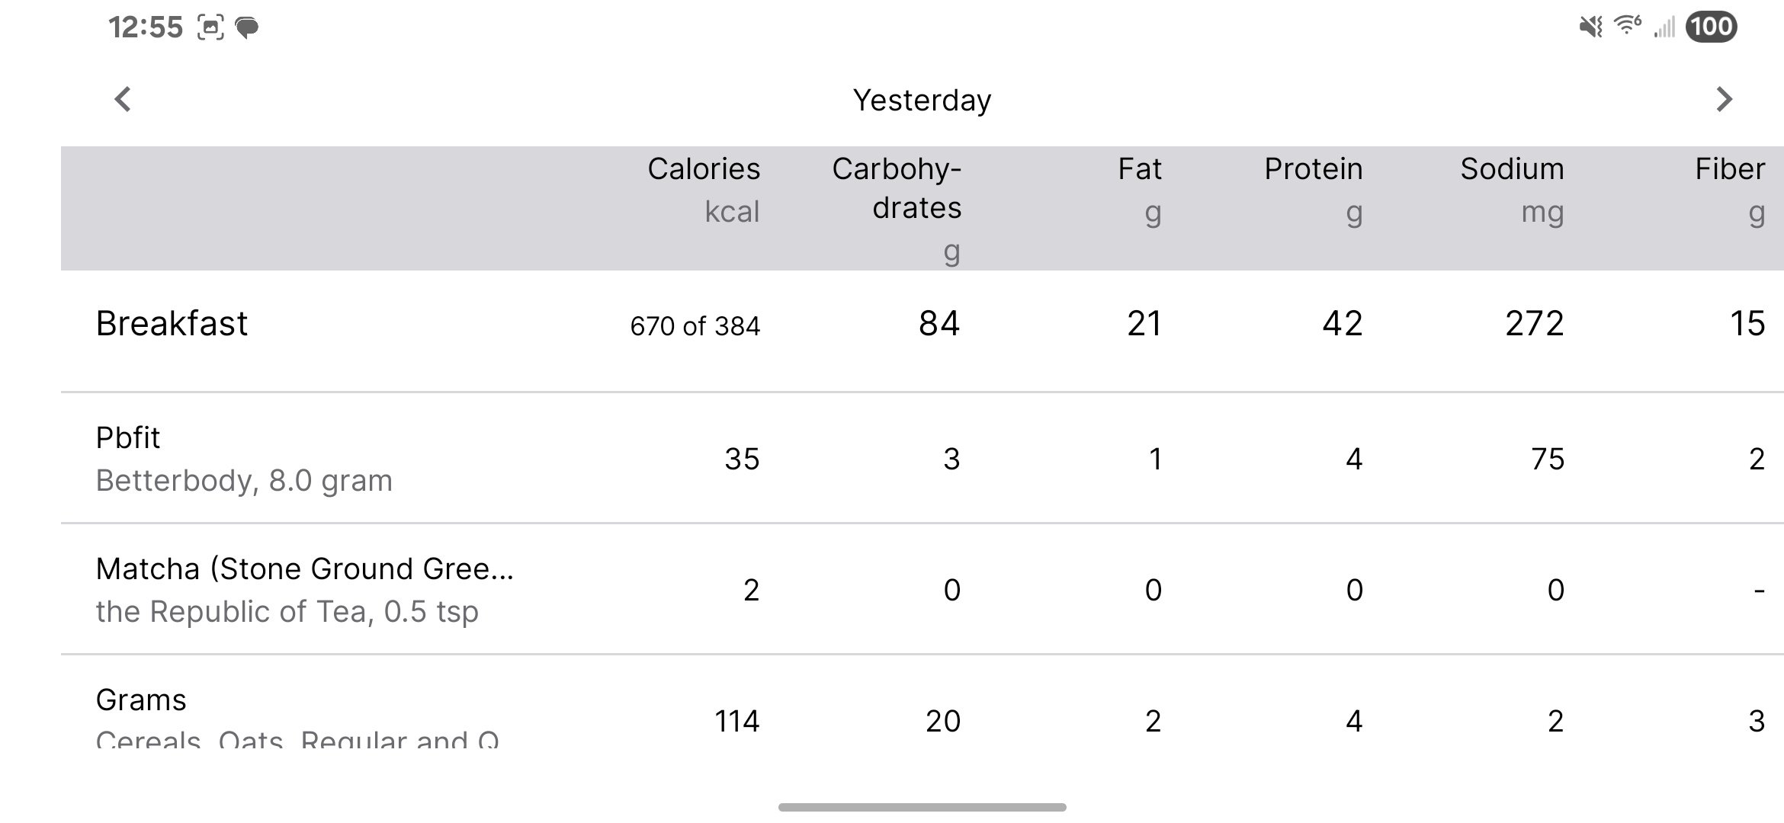Tap the Fiber column header
Image resolution: width=1784 pixels, height=823 pixels.
[x=1729, y=189]
